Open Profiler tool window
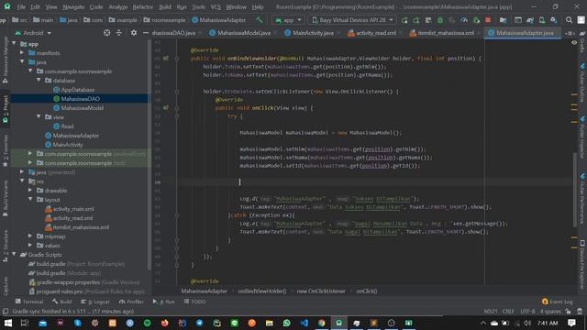Image resolution: width=587 pixels, height=330 pixels. (x=131, y=302)
